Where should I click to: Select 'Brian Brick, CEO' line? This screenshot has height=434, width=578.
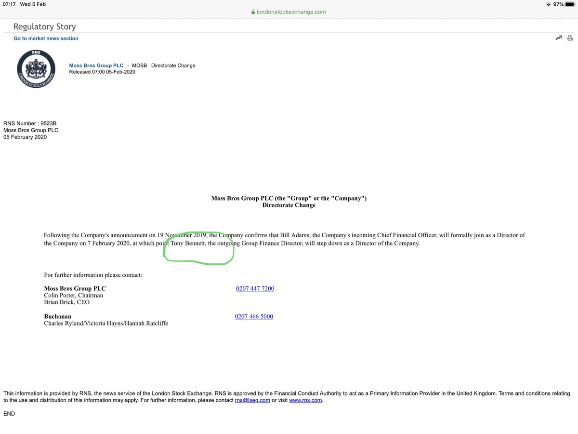point(66,302)
